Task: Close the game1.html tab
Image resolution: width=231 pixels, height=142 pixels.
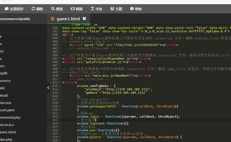Action: (84, 19)
